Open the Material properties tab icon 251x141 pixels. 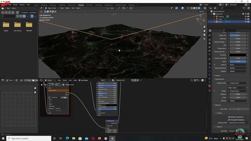click(x=210, y=86)
